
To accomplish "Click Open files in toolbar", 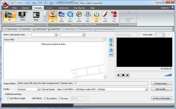I will pos(11,29).
